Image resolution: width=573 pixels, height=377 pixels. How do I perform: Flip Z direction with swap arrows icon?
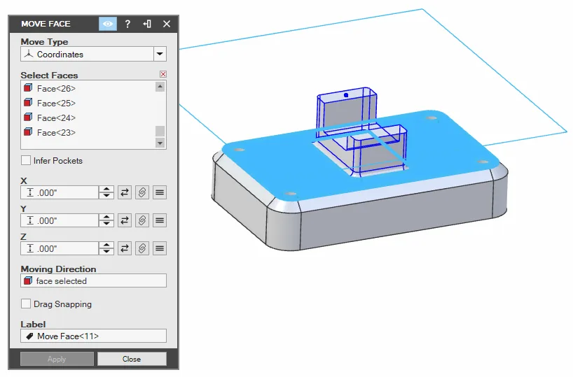[125, 248]
